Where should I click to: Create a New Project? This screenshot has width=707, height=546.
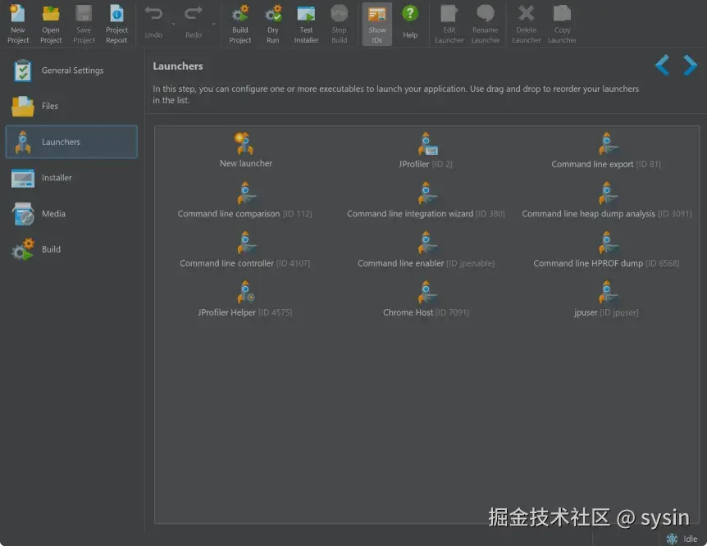tap(17, 23)
